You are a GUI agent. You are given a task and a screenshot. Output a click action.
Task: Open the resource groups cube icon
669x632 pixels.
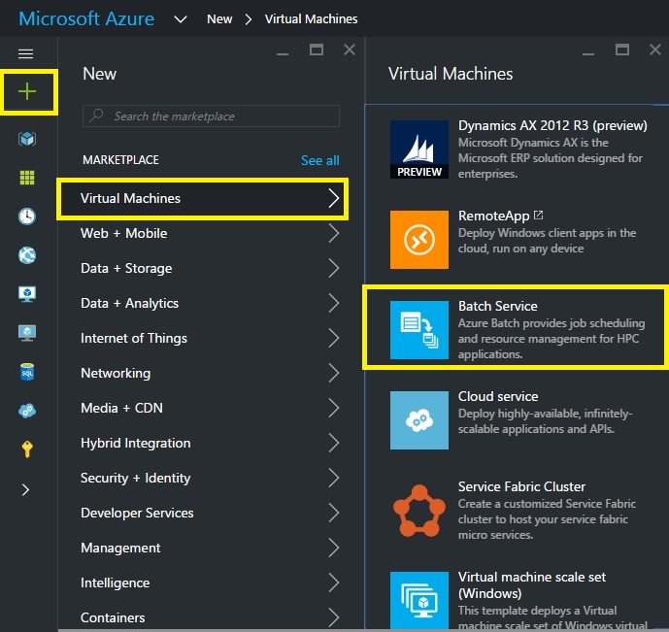pos(27,139)
